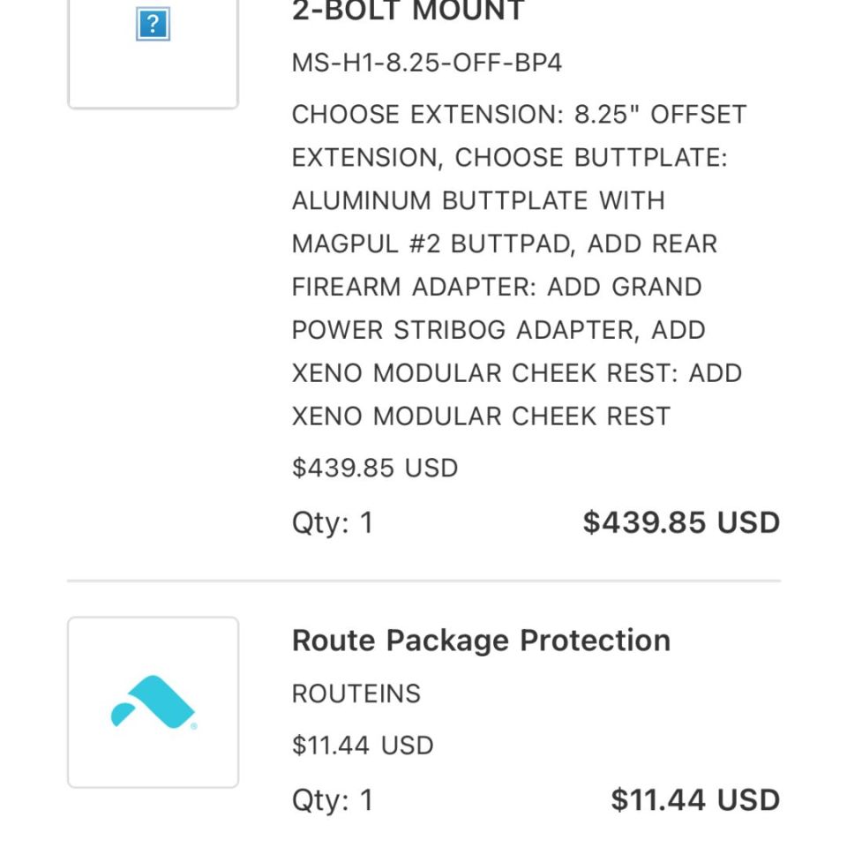Click the $11.44 USD unit price
Viewport: 847px width, 847px height.
(x=363, y=746)
